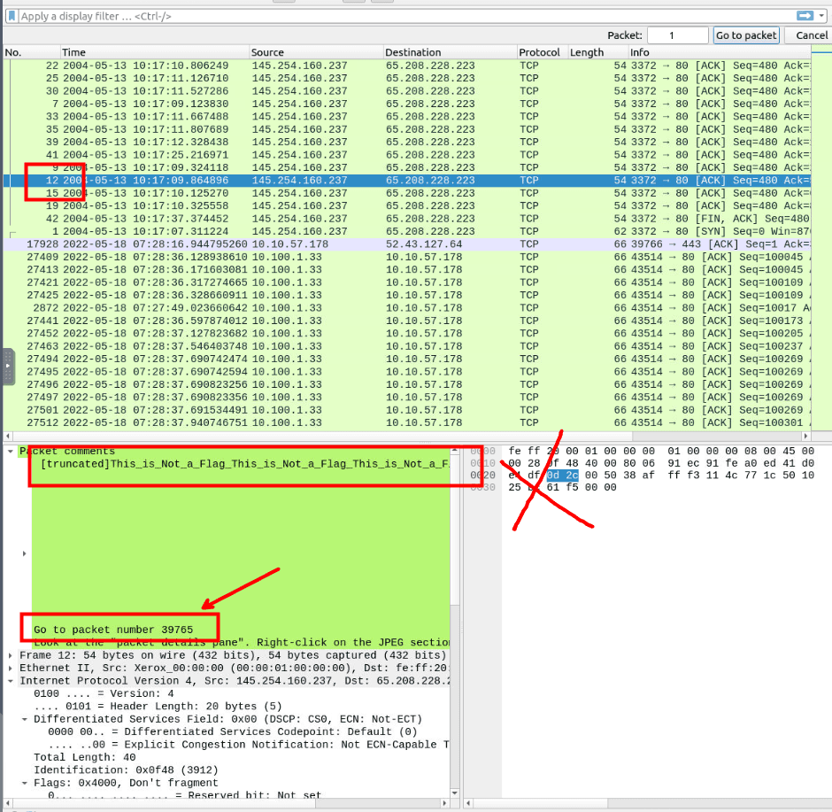Screen dimensions: 832x812
Task: Open the display filter history dropdown
Action: [x=822, y=16]
